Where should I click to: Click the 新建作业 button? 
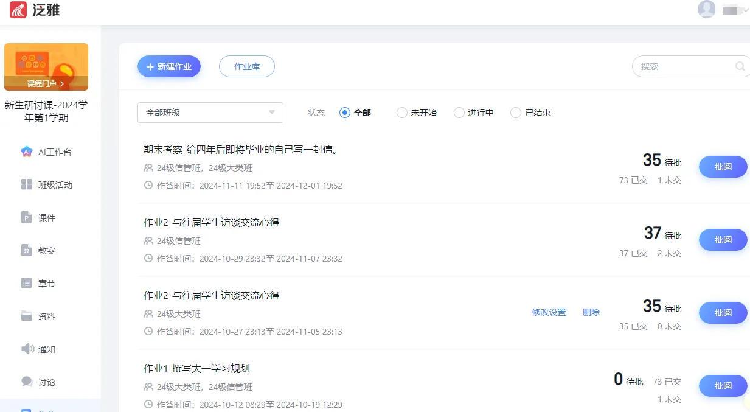pyautogui.click(x=169, y=66)
